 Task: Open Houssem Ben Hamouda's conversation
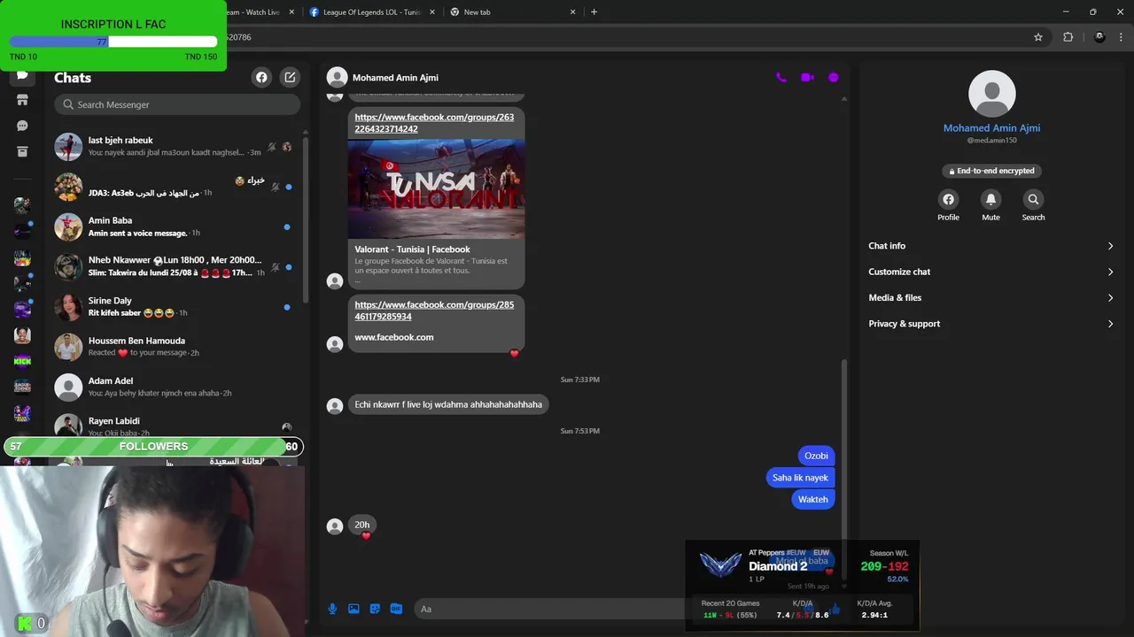(175, 347)
